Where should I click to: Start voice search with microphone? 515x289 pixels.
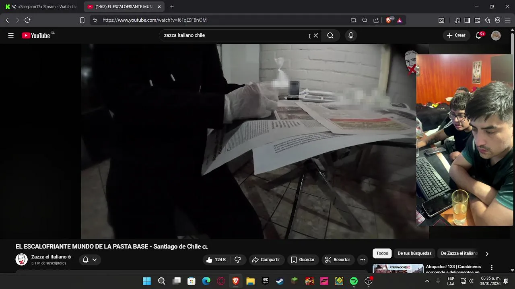pos(351,35)
